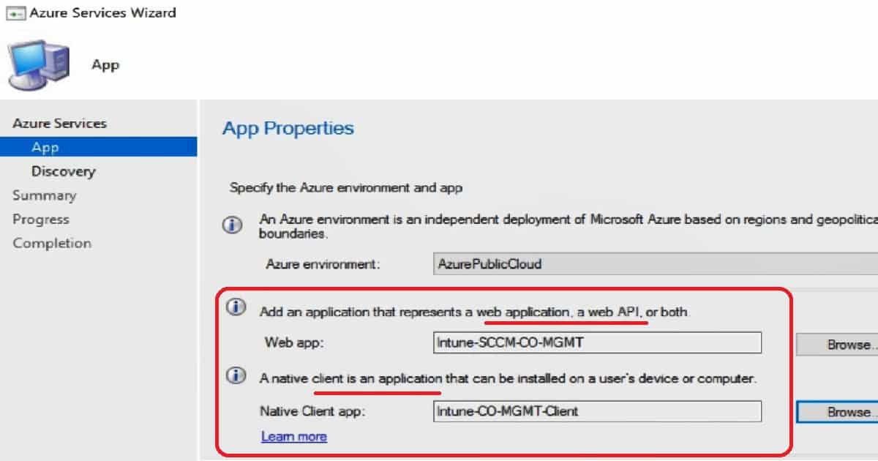The image size is (878, 461).
Task: Focus the Native Client app field
Action: coord(597,411)
